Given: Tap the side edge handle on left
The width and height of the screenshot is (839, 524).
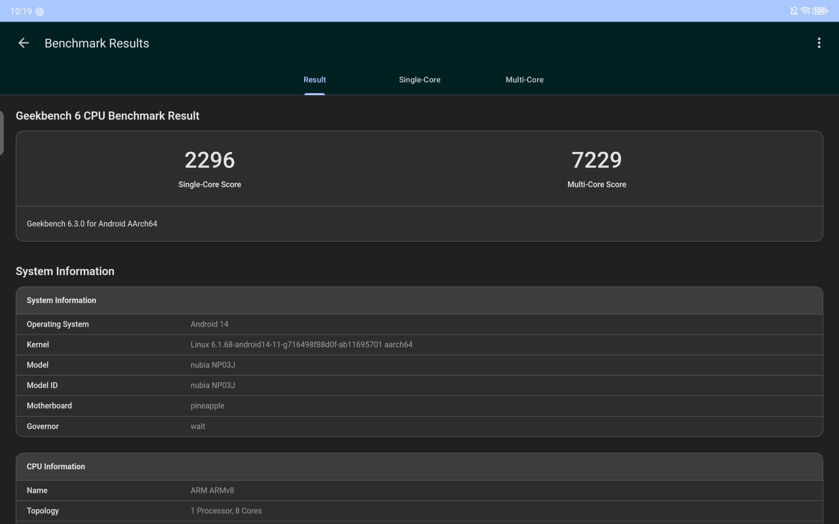Looking at the screenshot, I should [x=2, y=133].
